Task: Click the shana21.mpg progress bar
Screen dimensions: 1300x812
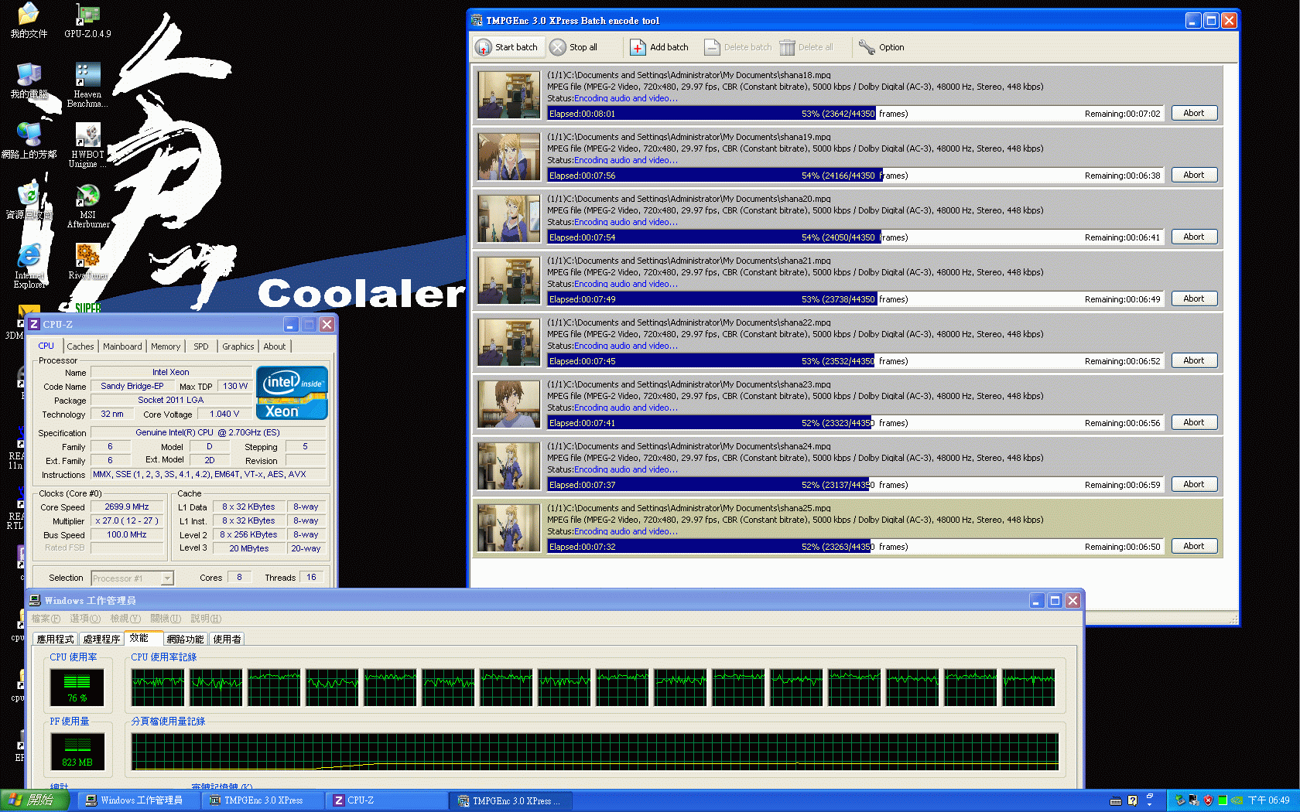Action: click(x=855, y=299)
